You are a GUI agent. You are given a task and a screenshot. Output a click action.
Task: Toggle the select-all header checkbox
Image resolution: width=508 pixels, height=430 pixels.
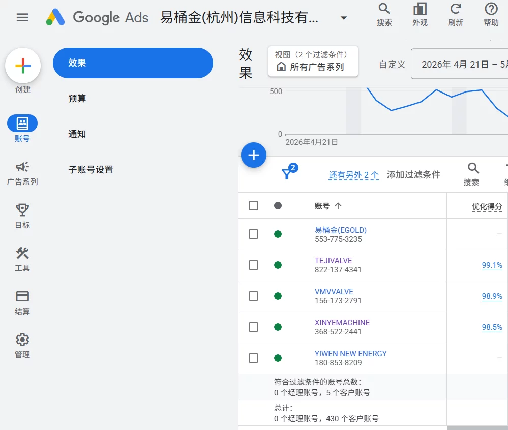[x=253, y=206]
